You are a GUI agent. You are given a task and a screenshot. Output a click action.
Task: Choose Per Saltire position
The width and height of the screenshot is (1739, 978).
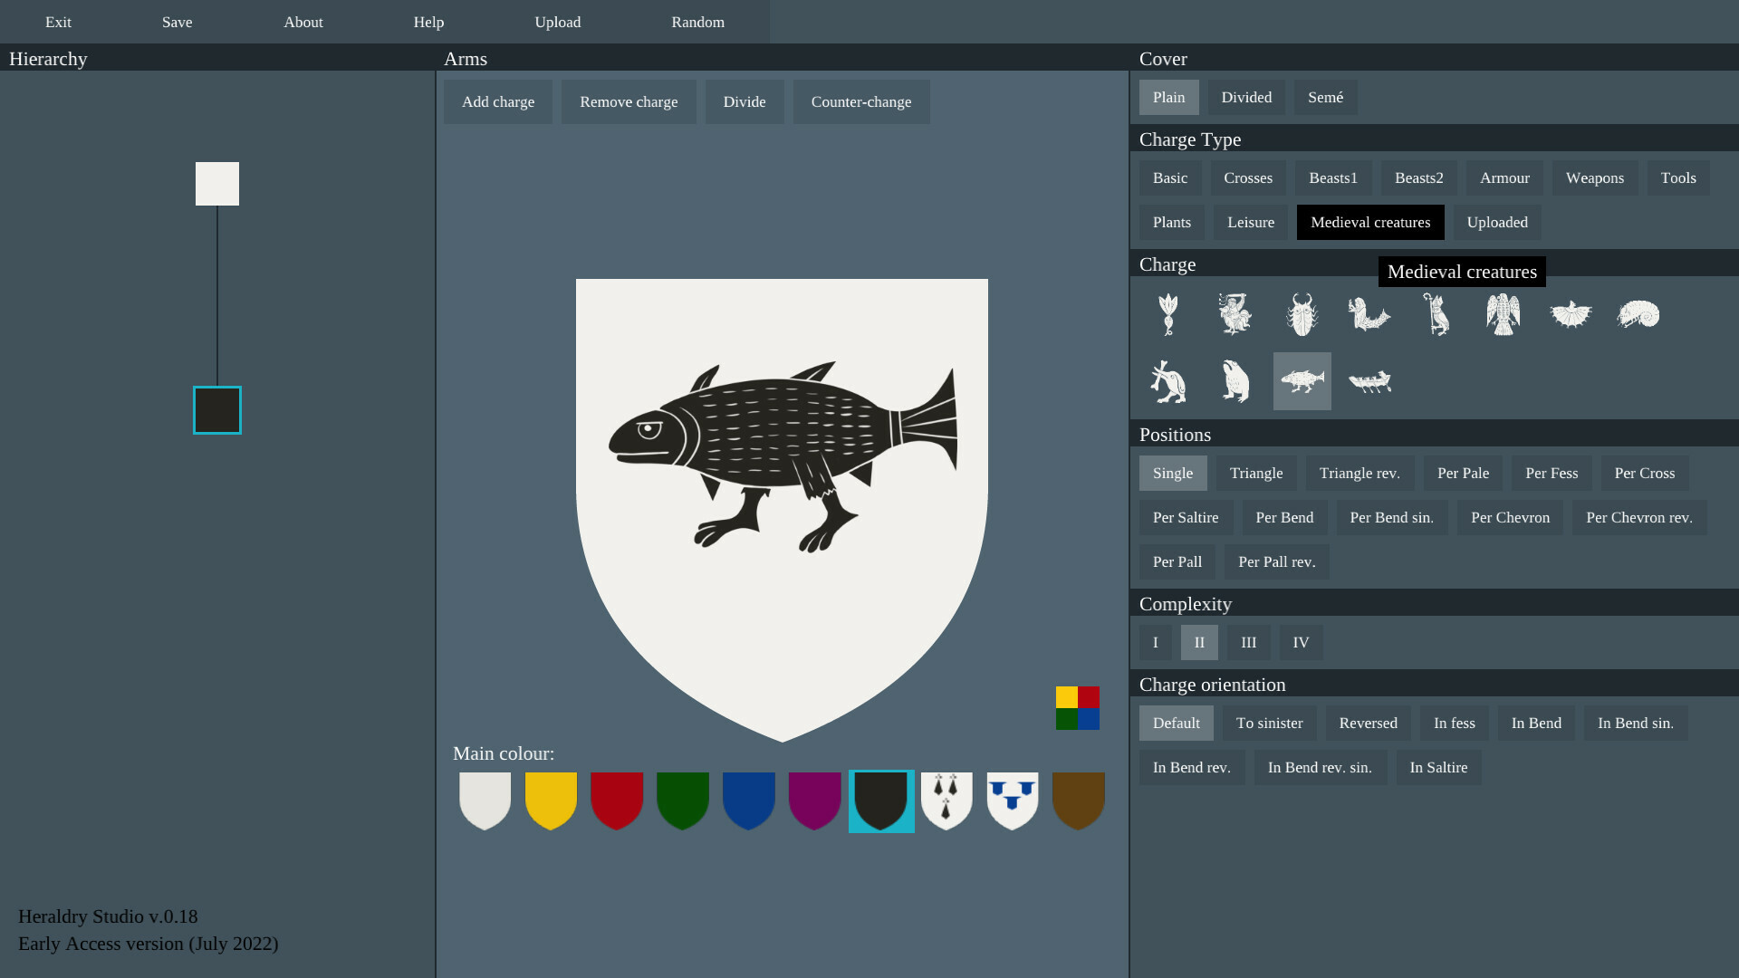pos(1186,517)
